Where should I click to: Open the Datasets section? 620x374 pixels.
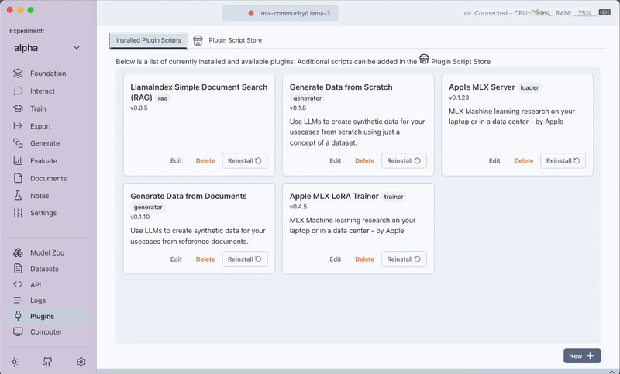tap(44, 269)
